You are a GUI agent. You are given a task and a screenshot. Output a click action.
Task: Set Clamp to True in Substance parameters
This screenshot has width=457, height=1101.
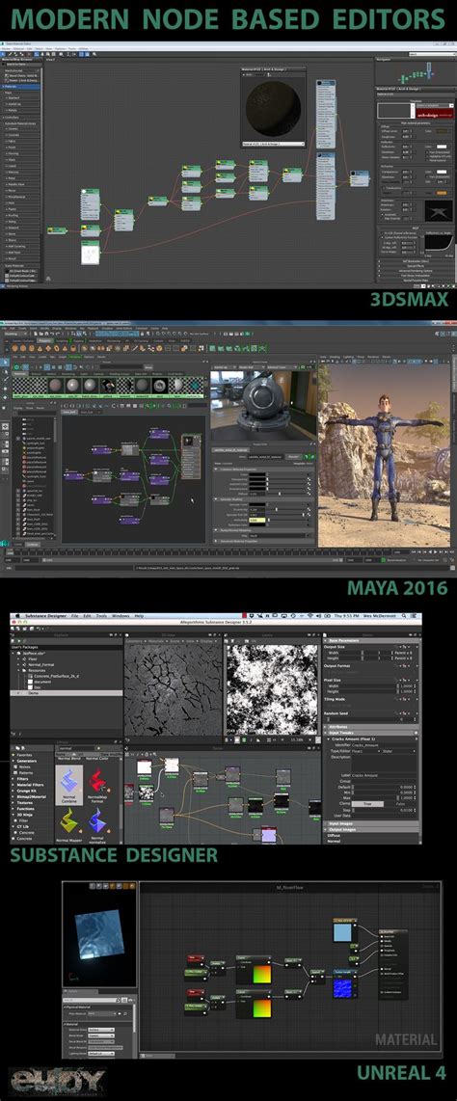pos(367,804)
